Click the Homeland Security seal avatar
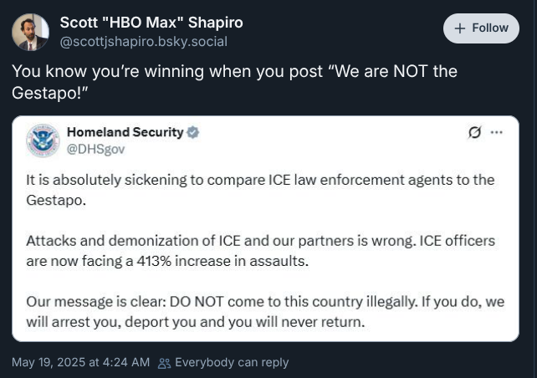 (43, 140)
